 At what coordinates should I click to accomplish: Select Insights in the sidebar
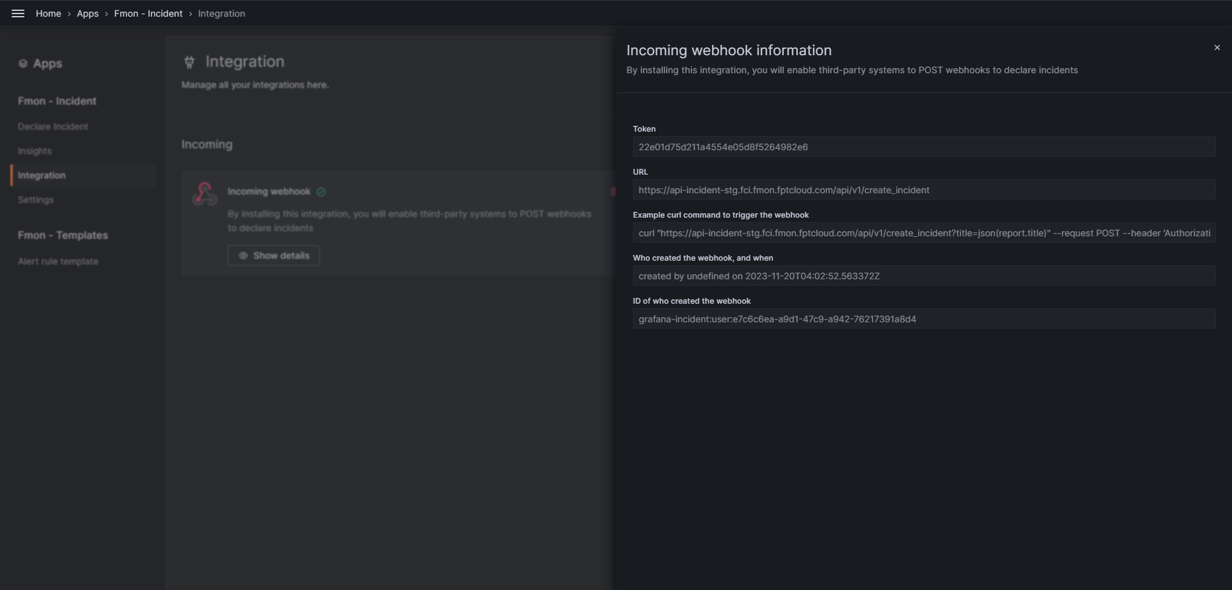coord(35,151)
